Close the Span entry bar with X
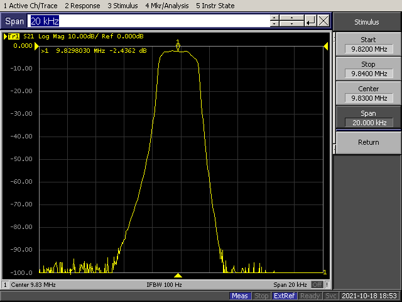Image resolution: width=402 pixels, height=302 pixels. pyautogui.click(x=323, y=21)
